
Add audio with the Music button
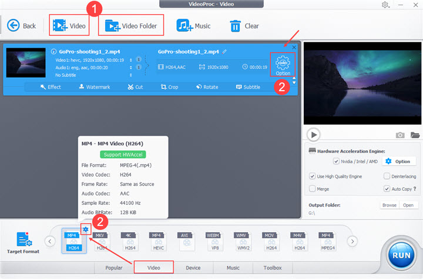point(193,26)
